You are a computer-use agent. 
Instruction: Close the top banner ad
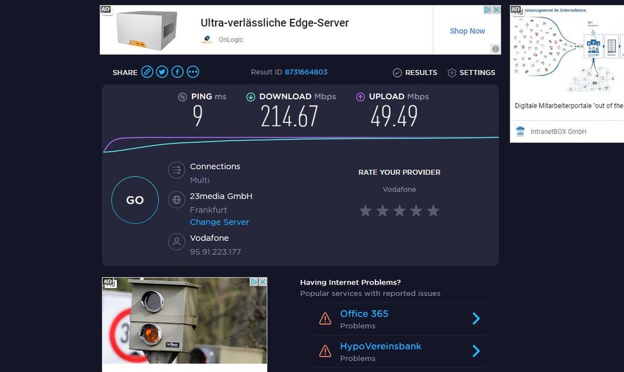pos(497,9)
